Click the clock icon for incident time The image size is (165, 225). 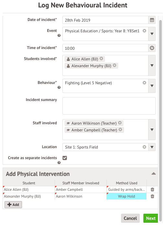[152, 48]
